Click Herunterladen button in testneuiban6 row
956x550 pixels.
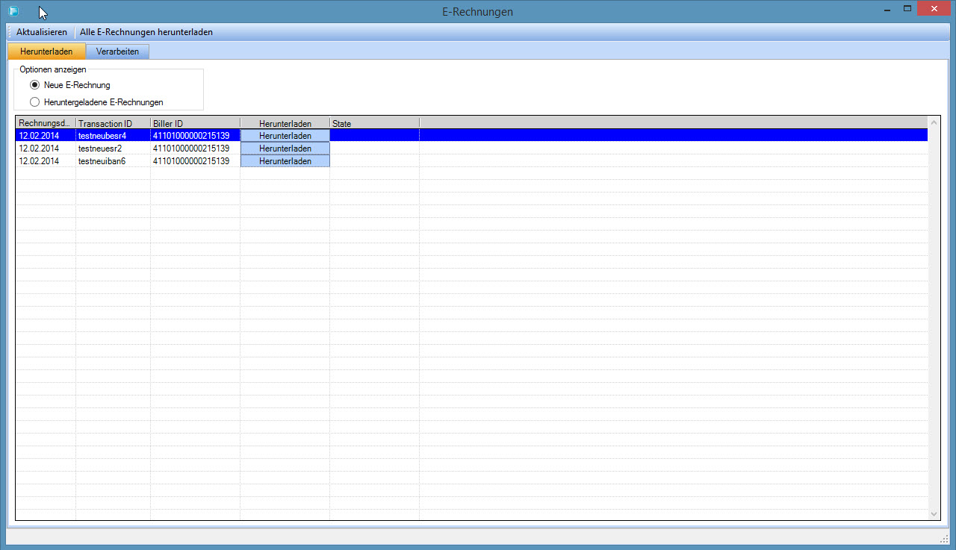coord(285,161)
